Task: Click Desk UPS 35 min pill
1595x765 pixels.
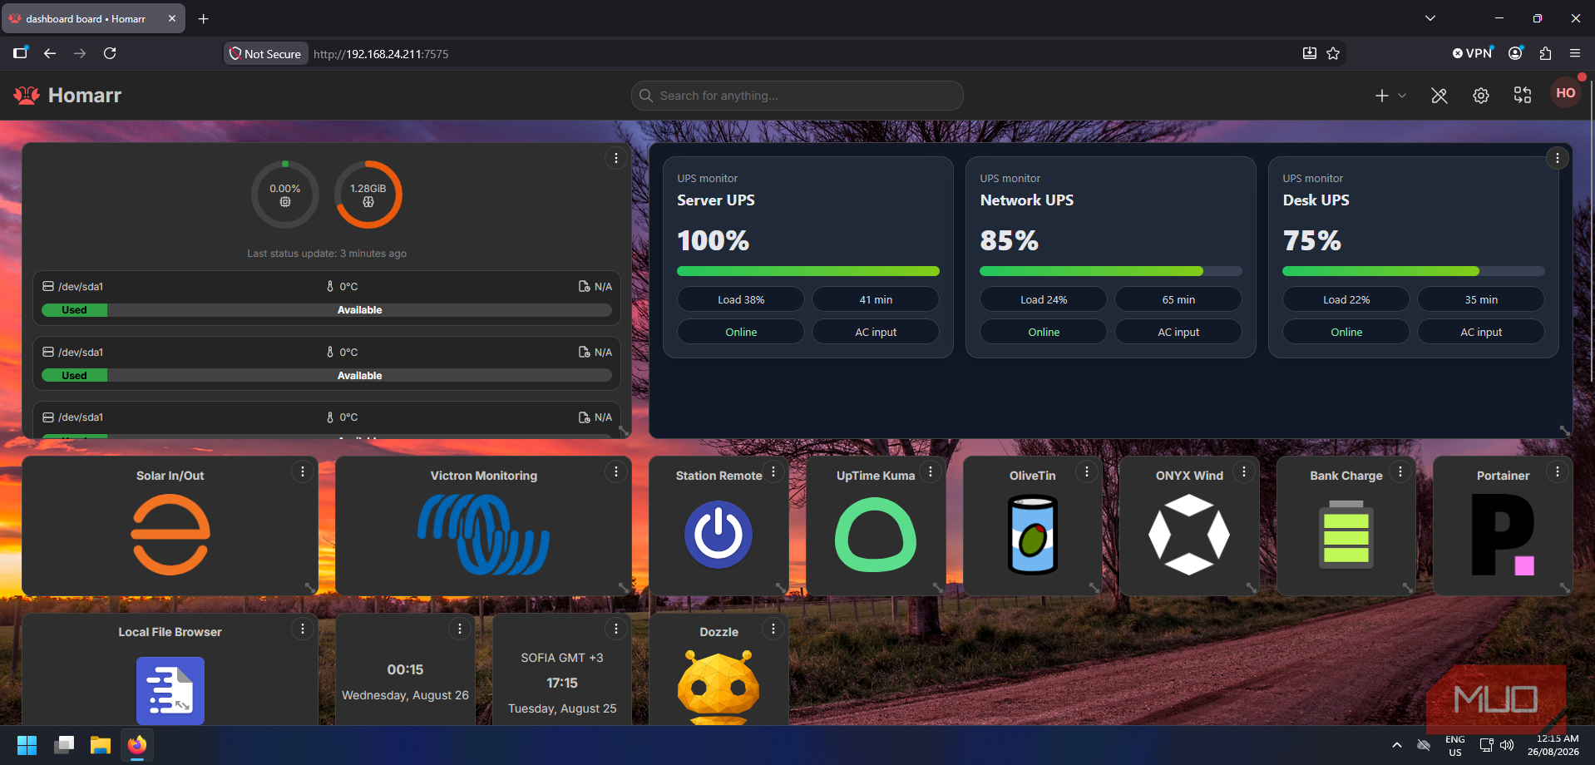Action: click(x=1481, y=299)
